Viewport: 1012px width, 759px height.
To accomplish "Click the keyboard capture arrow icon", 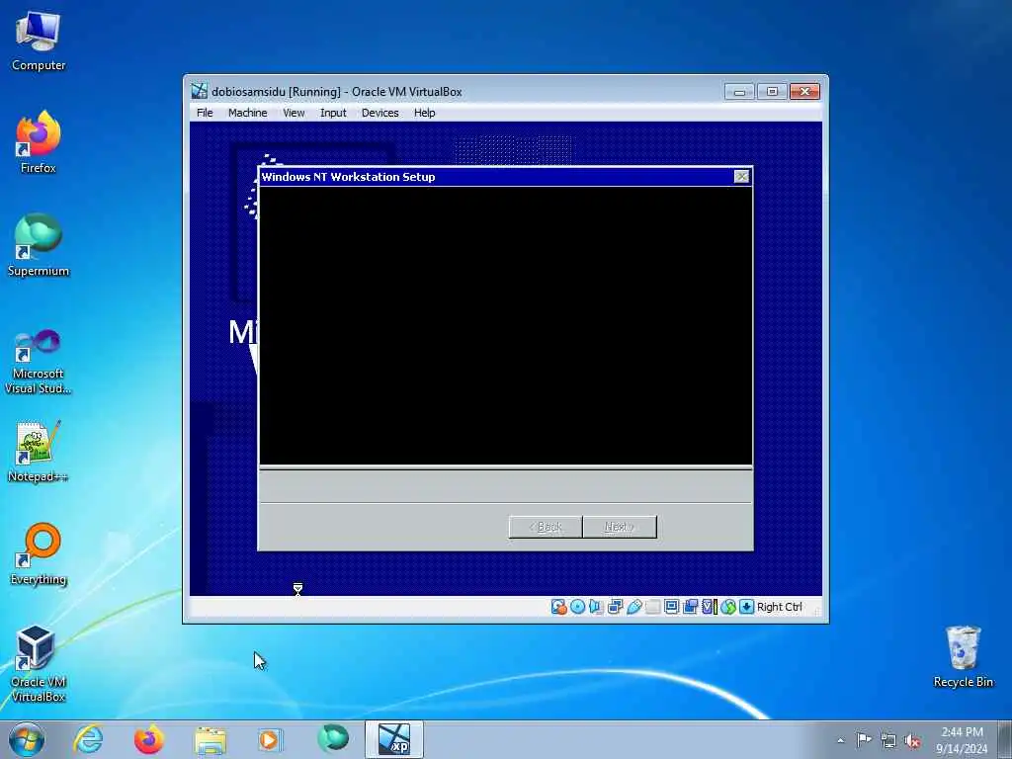I will pyautogui.click(x=747, y=607).
